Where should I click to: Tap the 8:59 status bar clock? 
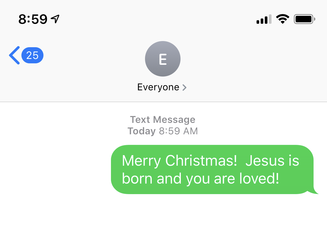click(x=33, y=19)
